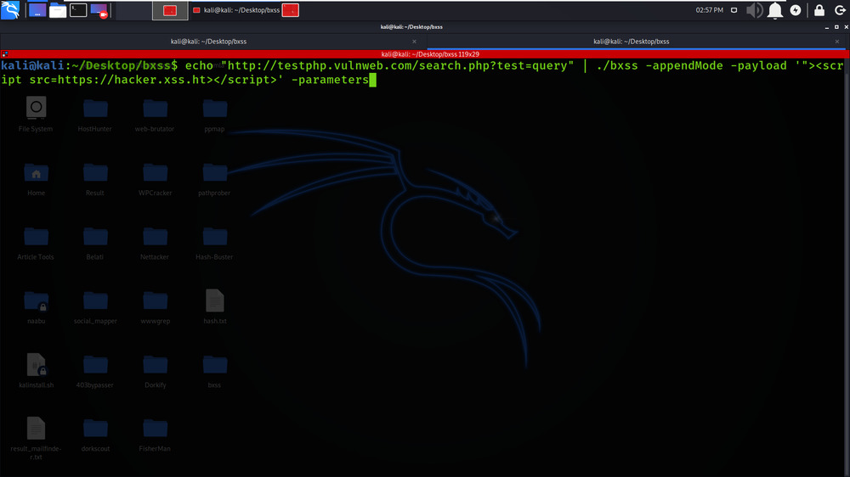This screenshot has width=850, height=477.
Task: Select the pathprober desktop folder
Action: pyautogui.click(x=215, y=179)
